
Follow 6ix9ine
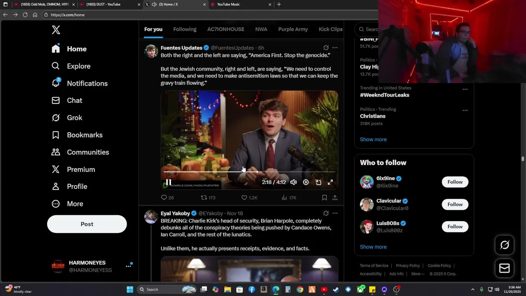tap(455, 182)
